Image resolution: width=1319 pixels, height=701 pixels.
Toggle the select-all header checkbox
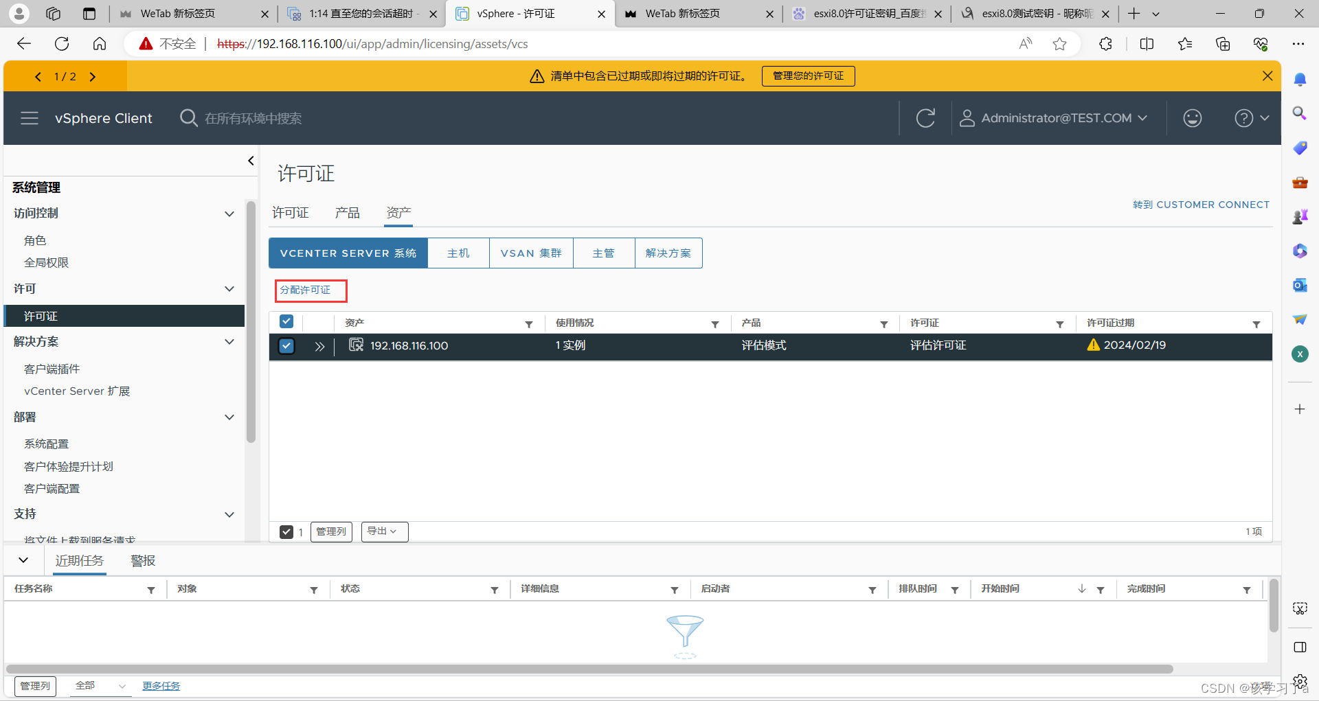click(286, 321)
